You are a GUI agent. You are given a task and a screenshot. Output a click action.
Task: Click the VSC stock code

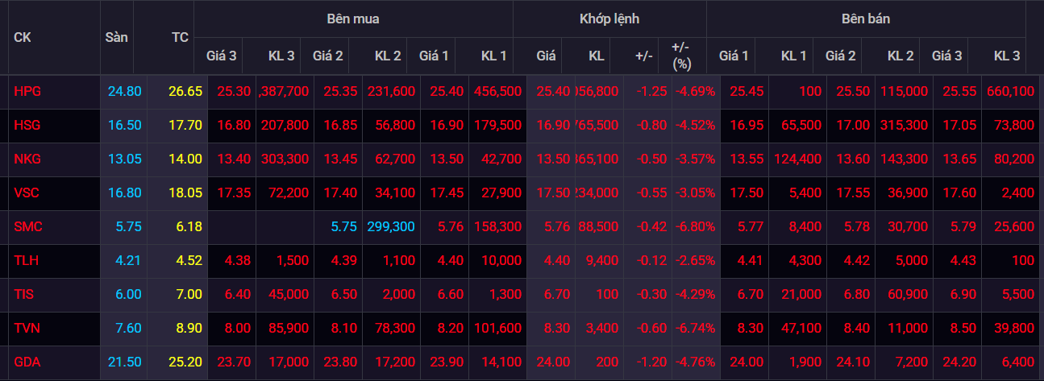tap(27, 193)
